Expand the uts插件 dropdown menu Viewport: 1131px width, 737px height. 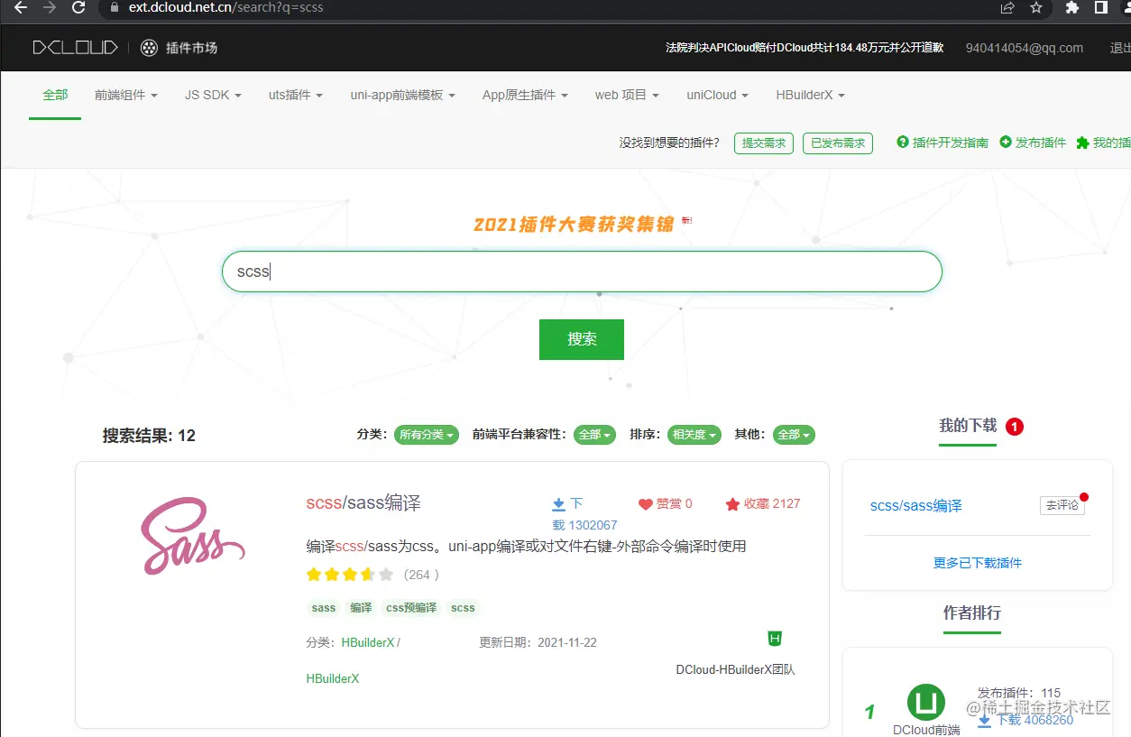tap(296, 95)
